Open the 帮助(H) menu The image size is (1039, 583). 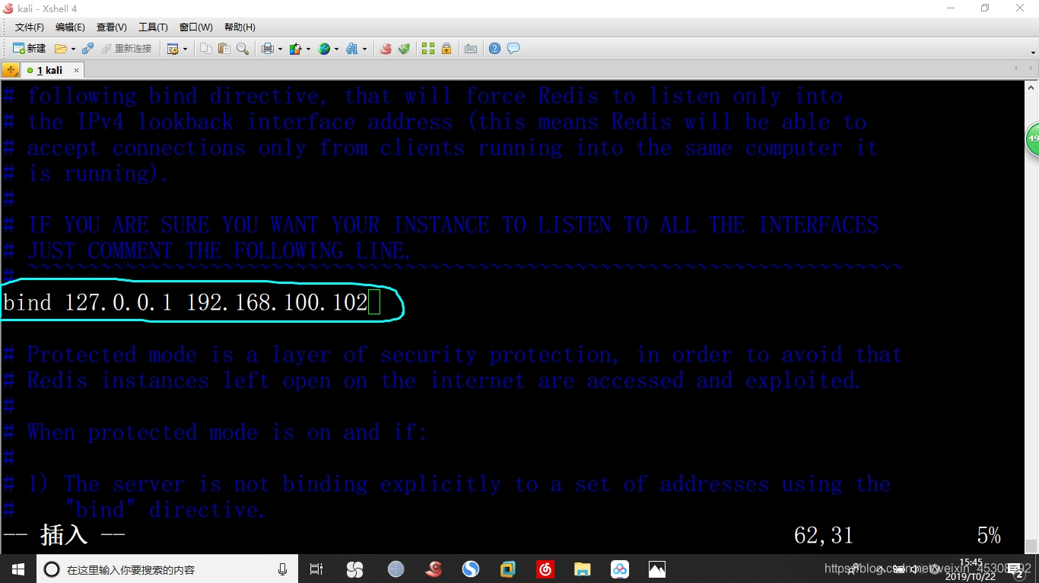pyautogui.click(x=240, y=27)
